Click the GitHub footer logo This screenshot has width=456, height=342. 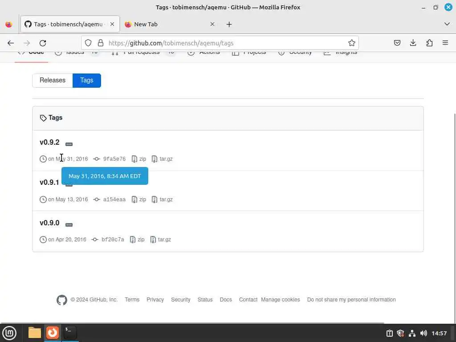click(x=61, y=300)
